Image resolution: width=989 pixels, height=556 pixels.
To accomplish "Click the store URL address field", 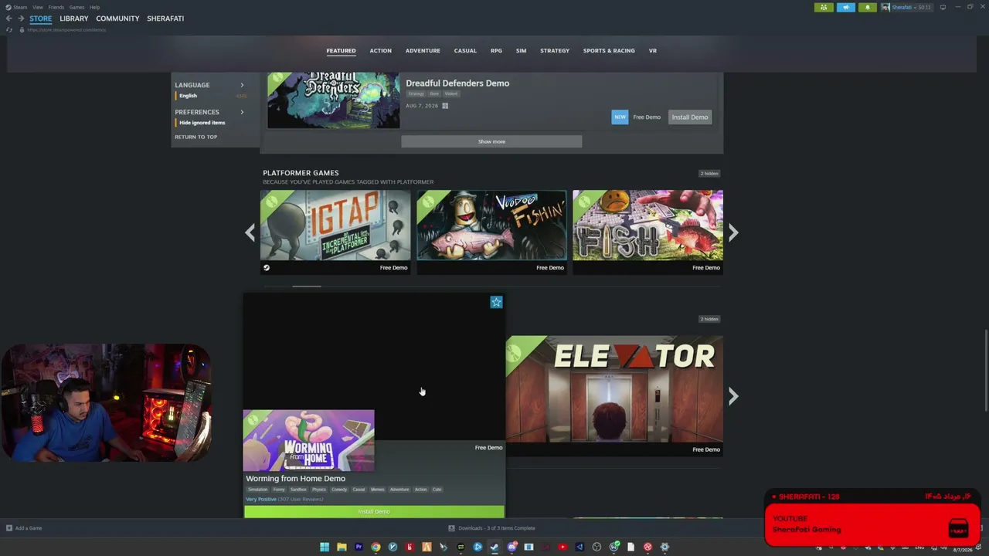I will (x=66, y=29).
